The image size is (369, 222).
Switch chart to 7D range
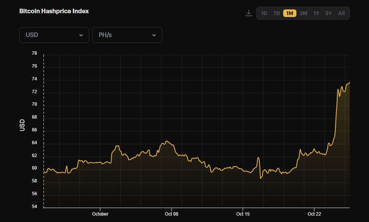(276, 13)
